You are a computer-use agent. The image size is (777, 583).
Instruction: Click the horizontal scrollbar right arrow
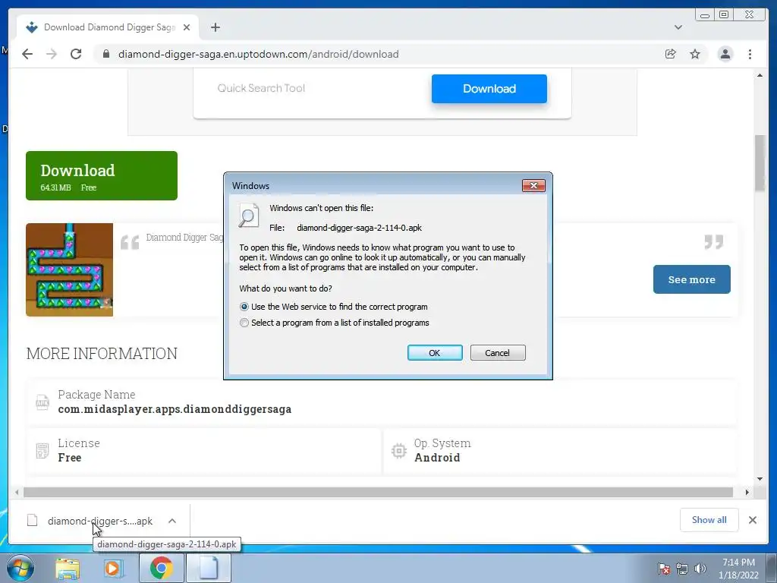pyautogui.click(x=747, y=492)
